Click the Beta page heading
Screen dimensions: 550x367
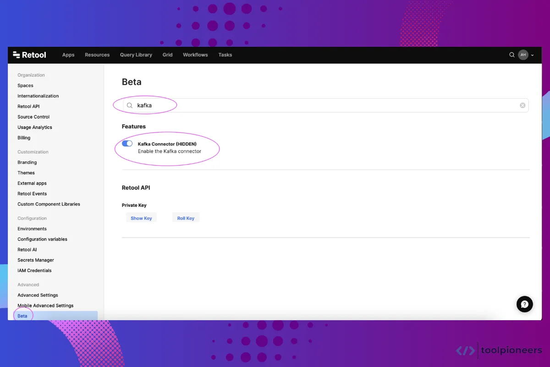132,82
